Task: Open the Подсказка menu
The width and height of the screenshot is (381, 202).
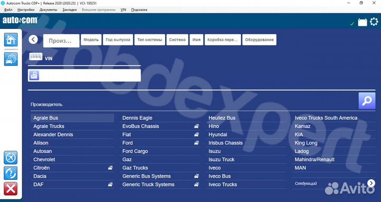Action: tap(139, 9)
